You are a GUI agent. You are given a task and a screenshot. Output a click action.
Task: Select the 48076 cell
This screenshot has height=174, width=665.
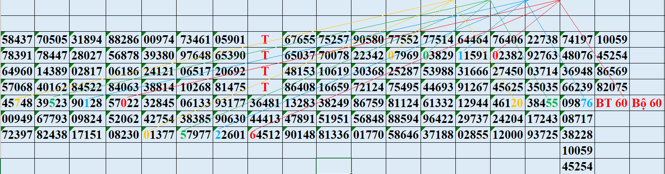coord(577,56)
